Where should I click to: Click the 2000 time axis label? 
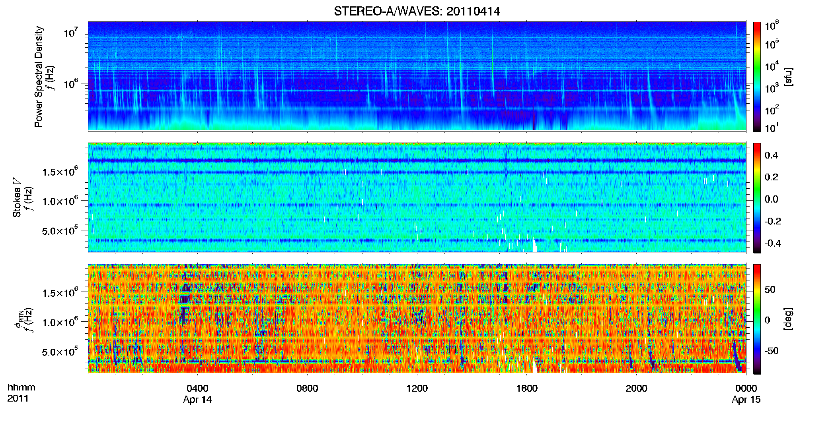click(x=636, y=388)
